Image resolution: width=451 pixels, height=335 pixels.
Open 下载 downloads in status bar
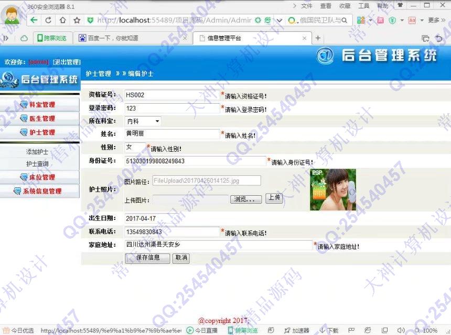(328, 330)
